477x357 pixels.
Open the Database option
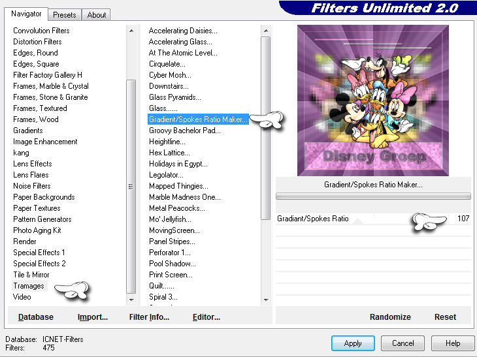35,317
